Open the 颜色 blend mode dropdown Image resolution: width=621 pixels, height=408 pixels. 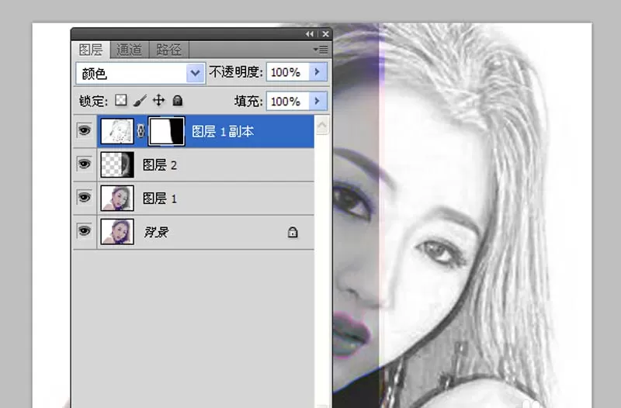coord(141,73)
